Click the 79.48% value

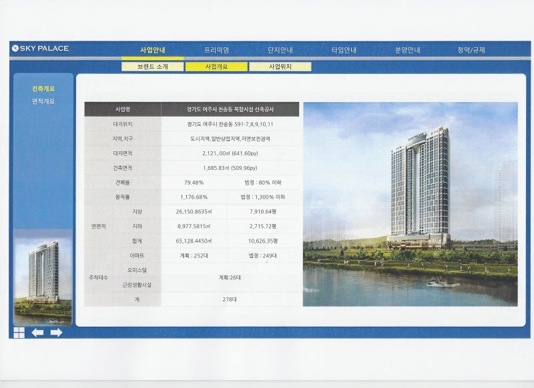[194, 183]
